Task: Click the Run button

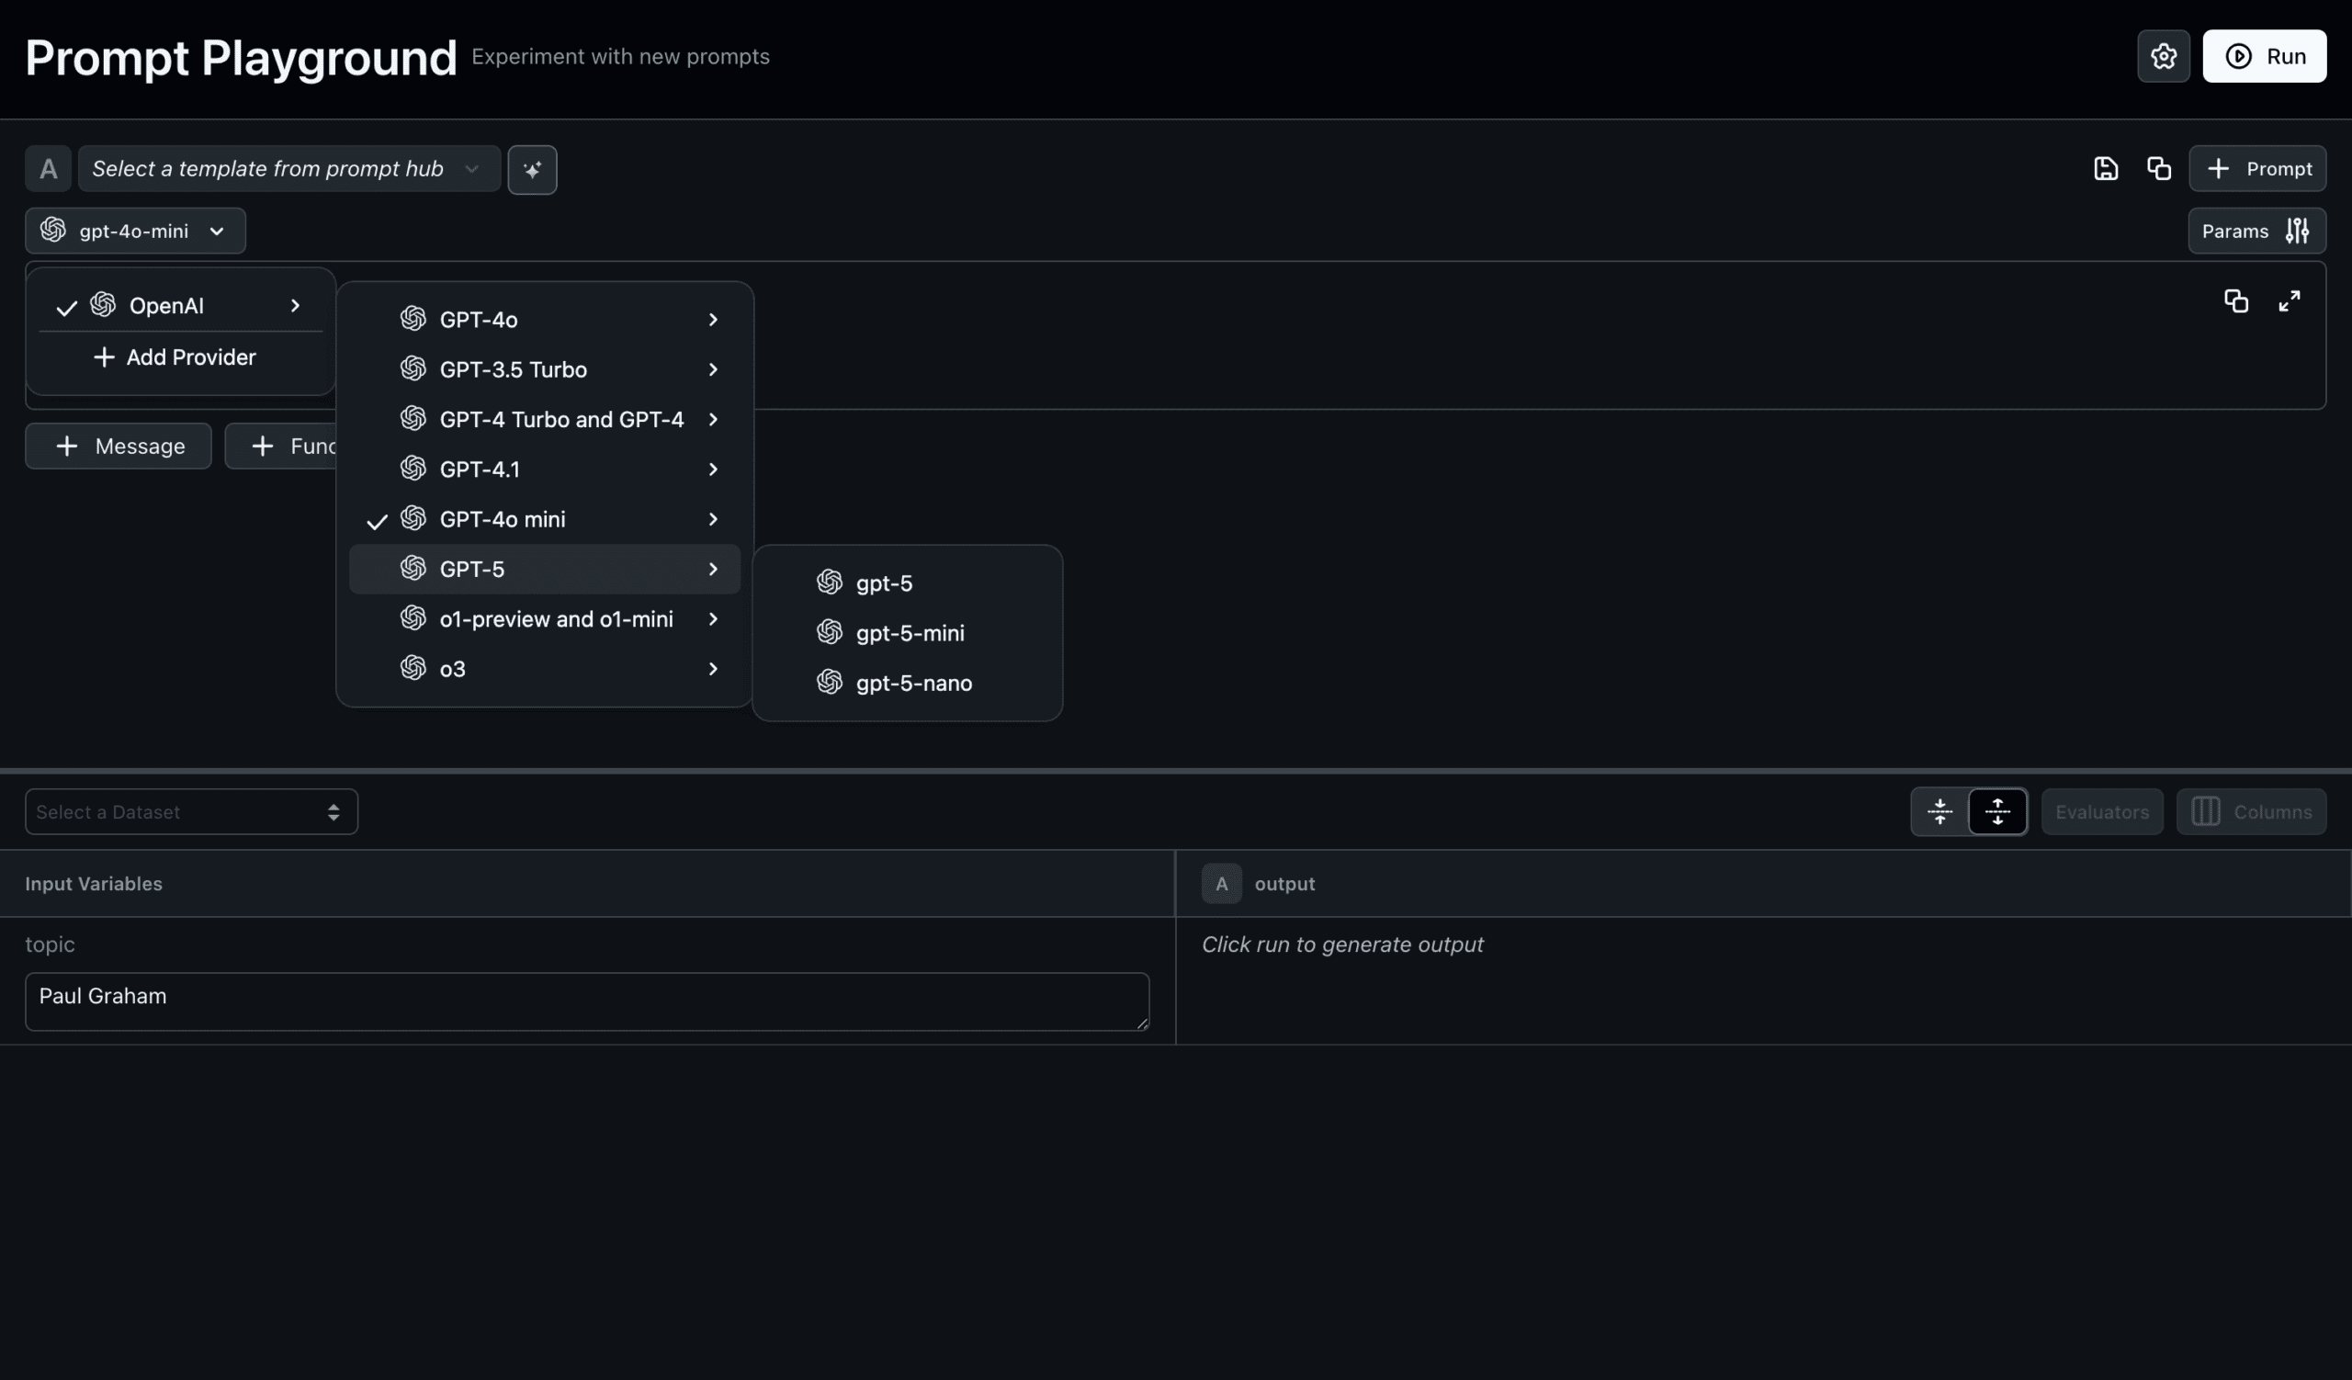Action: click(x=2263, y=56)
